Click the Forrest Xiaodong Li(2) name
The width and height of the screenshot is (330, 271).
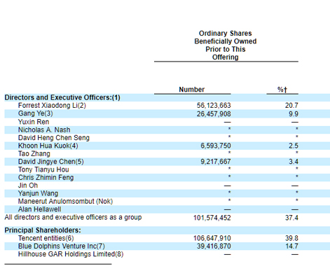tap(52, 106)
